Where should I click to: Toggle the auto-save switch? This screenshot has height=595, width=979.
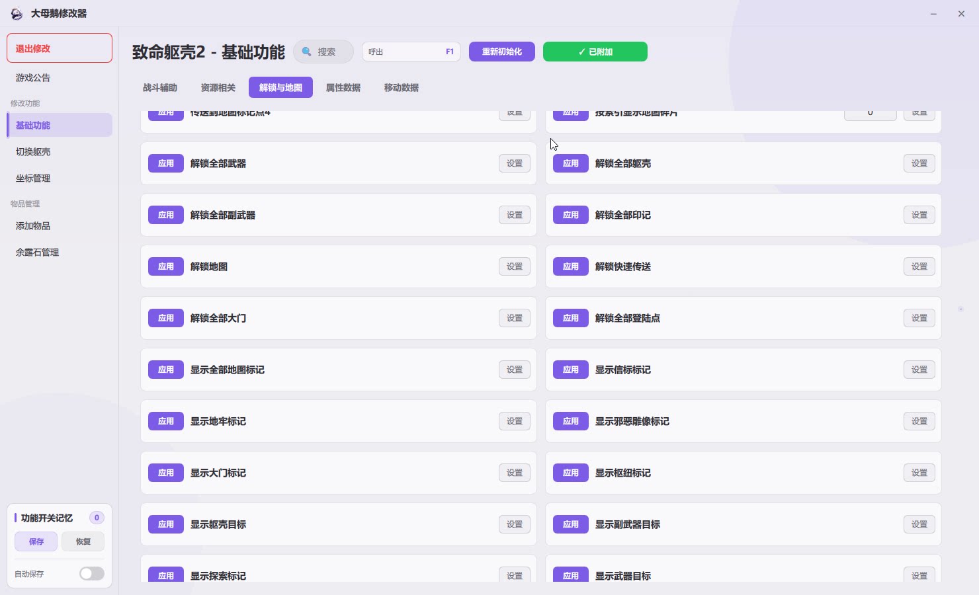click(x=92, y=574)
